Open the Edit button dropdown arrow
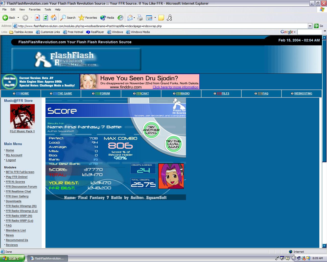This screenshot has height=262, width=327. coord(155,18)
